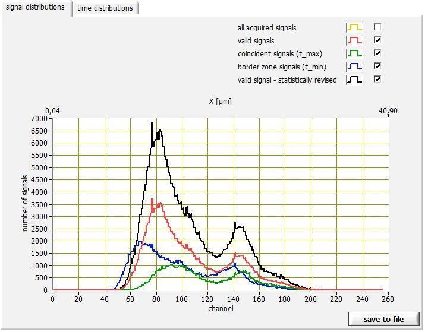Click the black statistically revised plot swatch

click(354, 80)
